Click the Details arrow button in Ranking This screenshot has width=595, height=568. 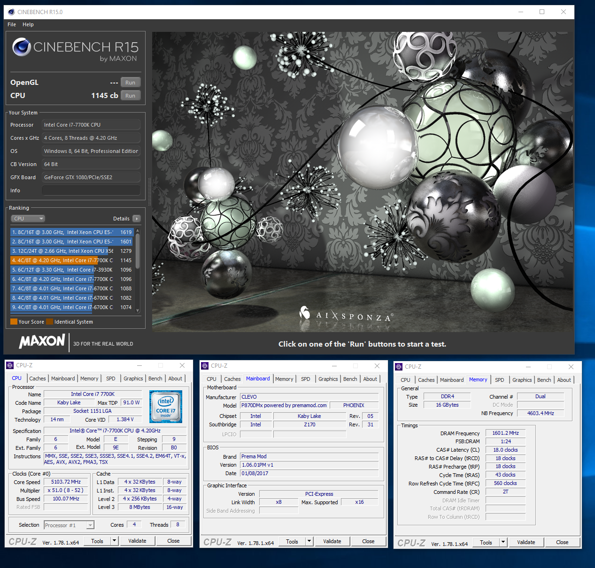(137, 219)
